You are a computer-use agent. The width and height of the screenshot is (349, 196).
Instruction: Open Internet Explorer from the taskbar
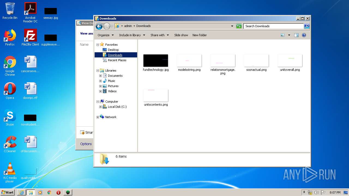click(x=22, y=192)
